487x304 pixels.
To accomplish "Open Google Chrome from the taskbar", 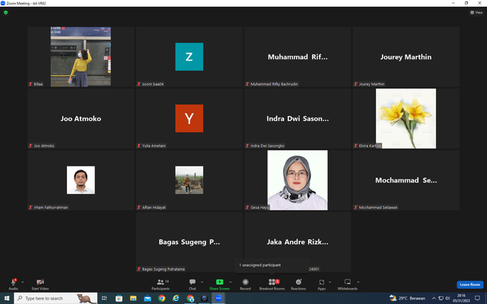I will (x=162, y=298).
